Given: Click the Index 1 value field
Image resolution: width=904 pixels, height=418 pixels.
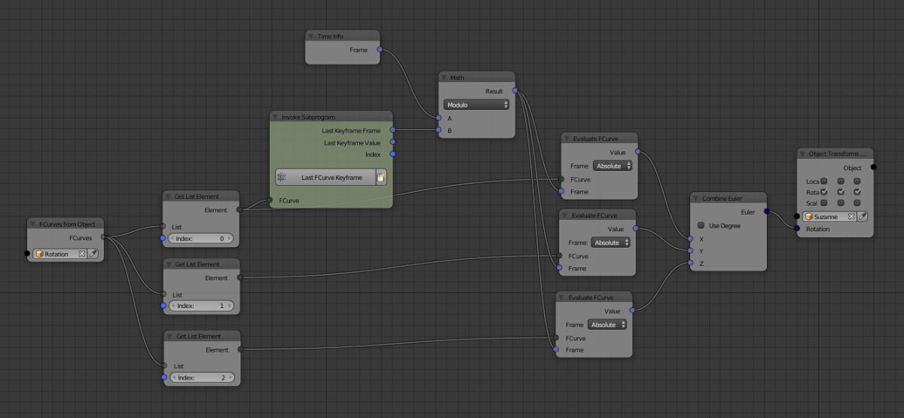Looking at the screenshot, I should (x=201, y=306).
